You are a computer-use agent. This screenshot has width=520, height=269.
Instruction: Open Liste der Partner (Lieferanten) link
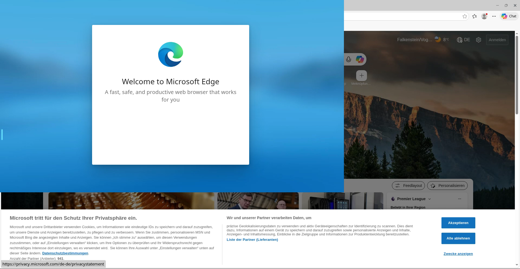tap(252, 240)
